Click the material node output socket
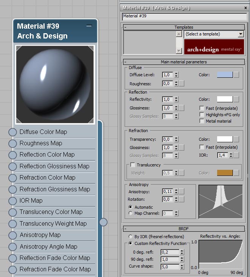250x277 pixels. (103, 222)
